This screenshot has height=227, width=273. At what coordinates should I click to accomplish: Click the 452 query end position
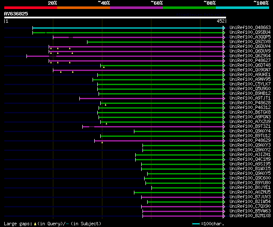click(221, 21)
